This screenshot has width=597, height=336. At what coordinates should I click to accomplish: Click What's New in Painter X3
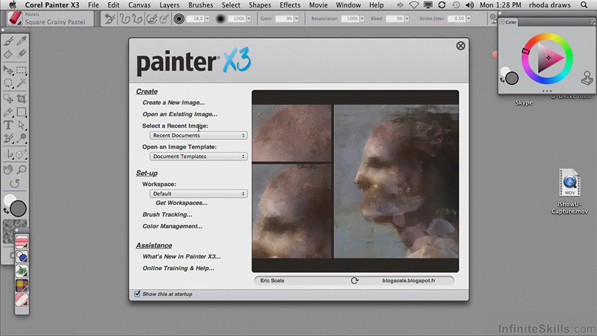point(181,257)
